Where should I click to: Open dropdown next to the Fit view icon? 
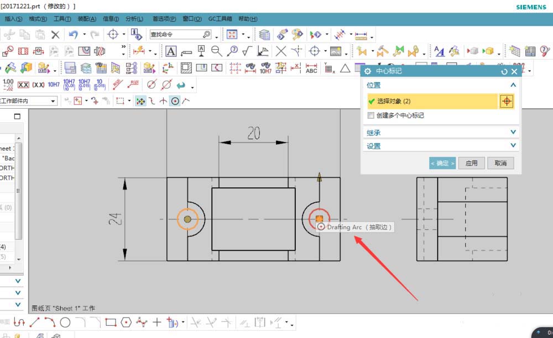(243, 34)
